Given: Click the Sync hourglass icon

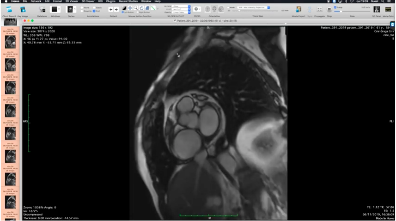Looking at the screenshot, I should point(310,10).
